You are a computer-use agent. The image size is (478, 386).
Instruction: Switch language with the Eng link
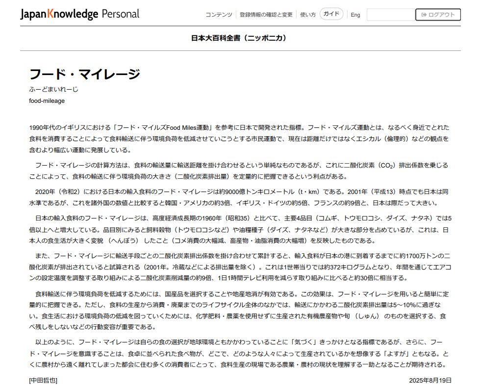[355, 15]
